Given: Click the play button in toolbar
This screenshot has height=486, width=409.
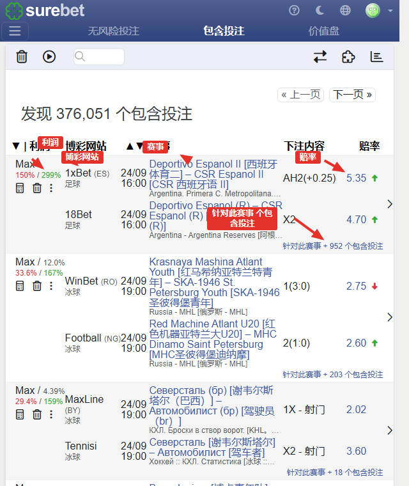Looking at the screenshot, I should [49, 57].
